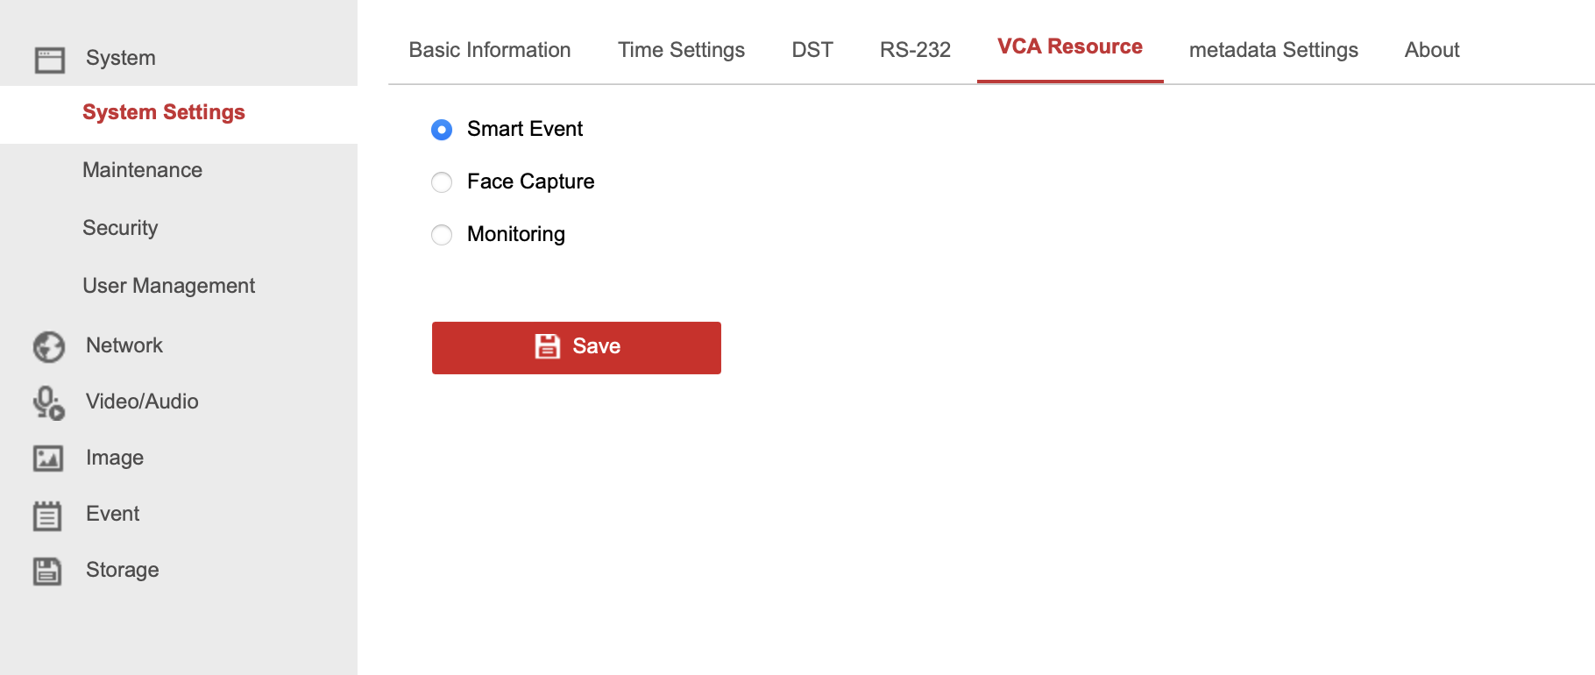Select the Face Capture radio option
Viewport: 1595px width, 675px height.
coord(442,182)
